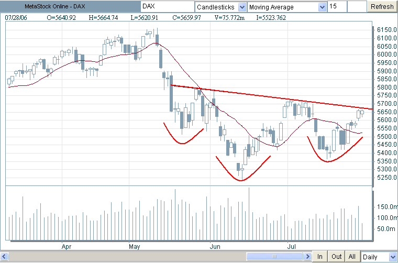
Task: Click the high value H=5664.74
Action: coord(103,18)
